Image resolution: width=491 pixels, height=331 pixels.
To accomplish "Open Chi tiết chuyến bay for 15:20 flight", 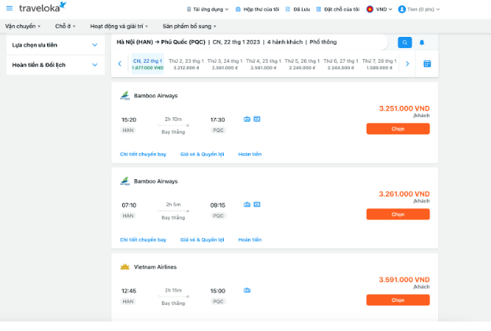I will pos(143,154).
